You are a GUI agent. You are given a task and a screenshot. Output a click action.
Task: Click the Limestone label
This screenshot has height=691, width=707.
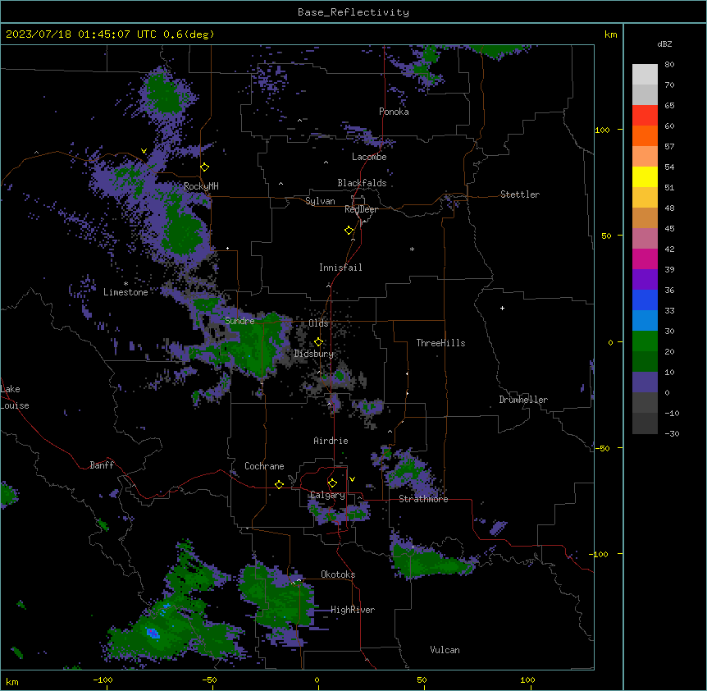tap(125, 292)
